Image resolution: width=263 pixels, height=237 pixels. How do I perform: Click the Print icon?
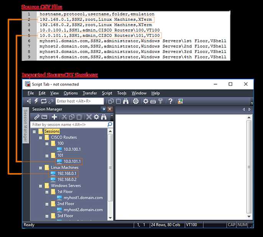(x=136, y=101)
